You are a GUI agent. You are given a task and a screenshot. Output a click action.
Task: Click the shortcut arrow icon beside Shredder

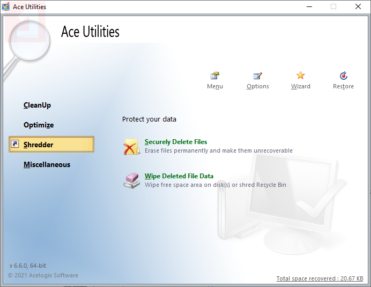click(x=15, y=144)
